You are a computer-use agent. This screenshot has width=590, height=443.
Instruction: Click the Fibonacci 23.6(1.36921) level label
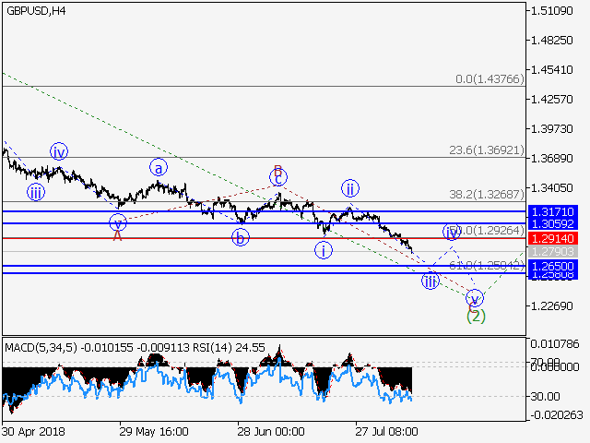pyautogui.click(x=487, y=150)
